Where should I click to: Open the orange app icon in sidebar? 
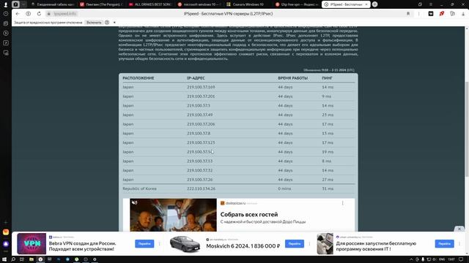pyautogui.click(x=6, y=232)
